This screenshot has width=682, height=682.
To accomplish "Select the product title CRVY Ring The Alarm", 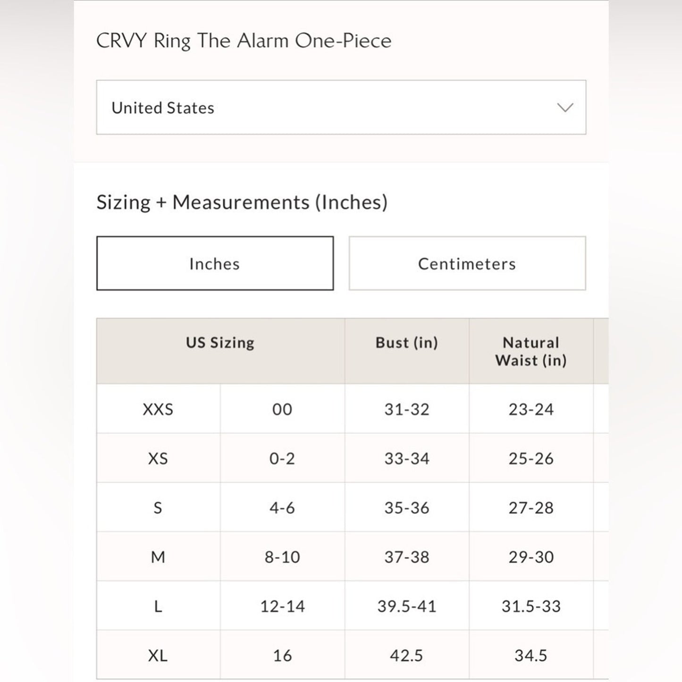I will click(x=244, y=41).
